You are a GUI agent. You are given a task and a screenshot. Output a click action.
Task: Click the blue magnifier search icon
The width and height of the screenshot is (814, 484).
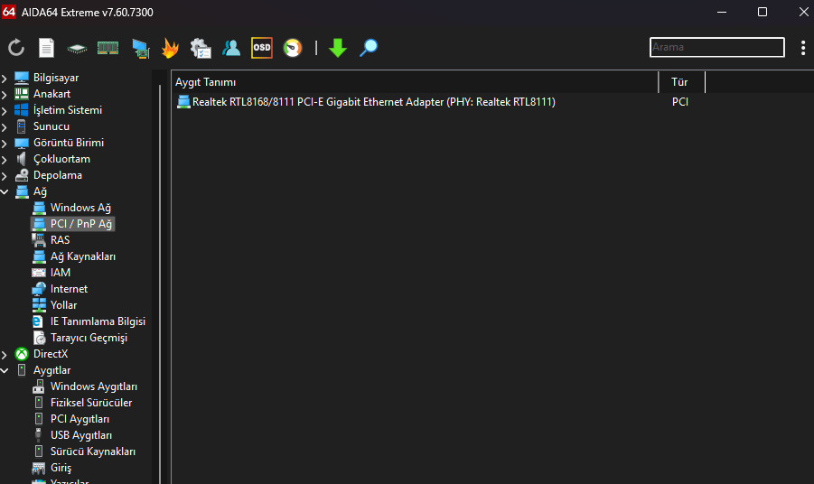click(369, 48)
